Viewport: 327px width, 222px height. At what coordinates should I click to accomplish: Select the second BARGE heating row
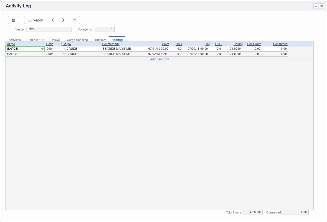tap(25, 54)
